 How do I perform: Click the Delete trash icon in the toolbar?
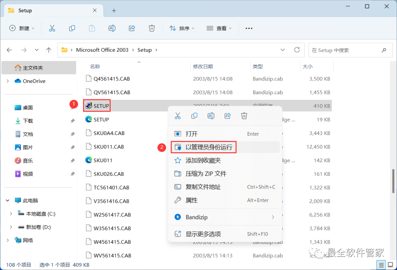click(152, 28)
